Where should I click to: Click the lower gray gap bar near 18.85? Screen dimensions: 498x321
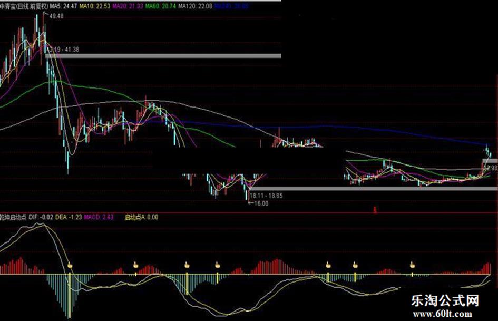tap(374, 189)
